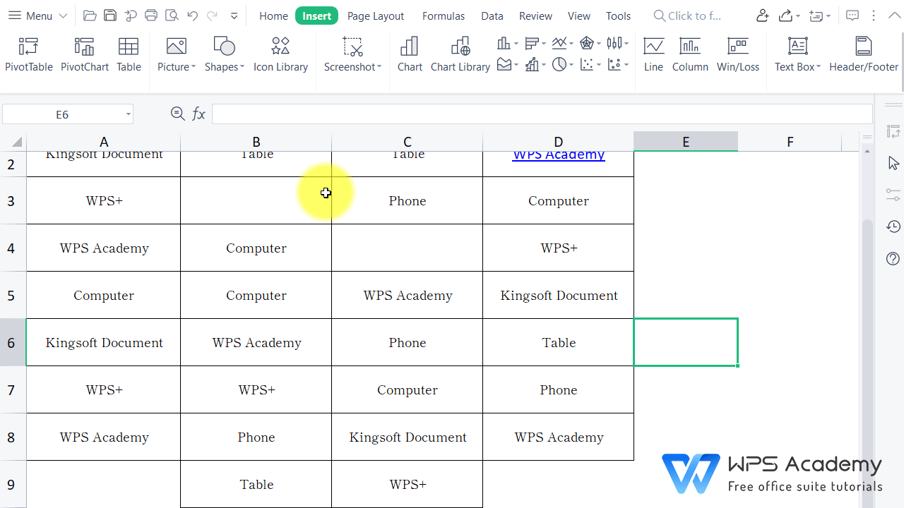This screenshot has width=904, height=508.
Task: Click the Table button in the ribbon
Action: point(129,55)
